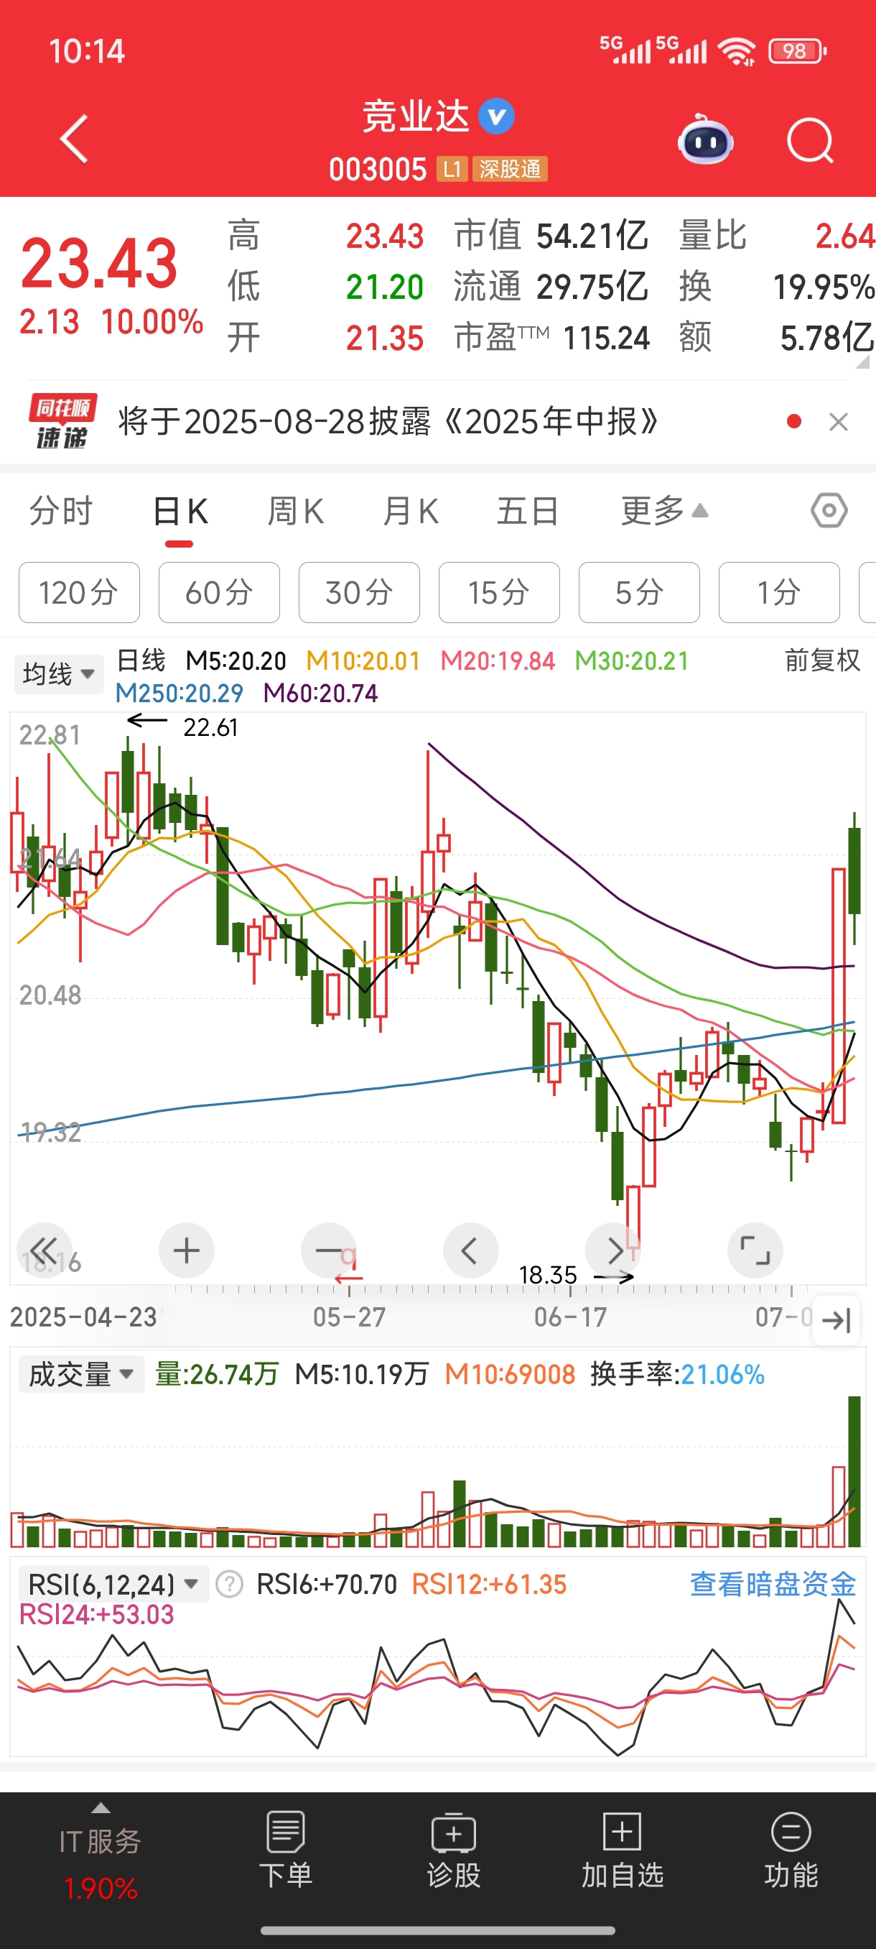This screenshot has height=1949, width=876.
Task: Open 诊股 stock diagnosis icon
Action: [x=454, y=1851]
